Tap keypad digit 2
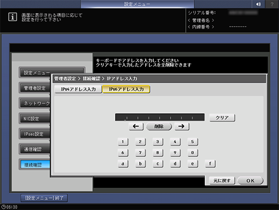 click(x=140, y=142)
